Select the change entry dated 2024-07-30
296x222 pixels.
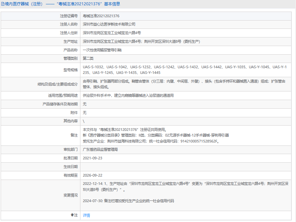click(x=128, y=201)
